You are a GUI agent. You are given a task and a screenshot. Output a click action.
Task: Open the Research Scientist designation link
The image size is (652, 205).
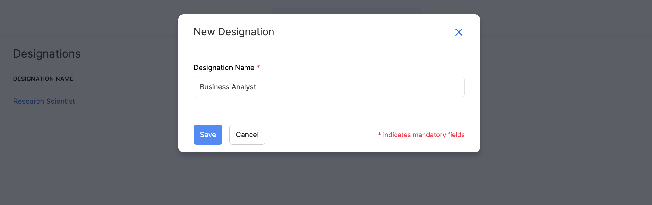(44, 101)
